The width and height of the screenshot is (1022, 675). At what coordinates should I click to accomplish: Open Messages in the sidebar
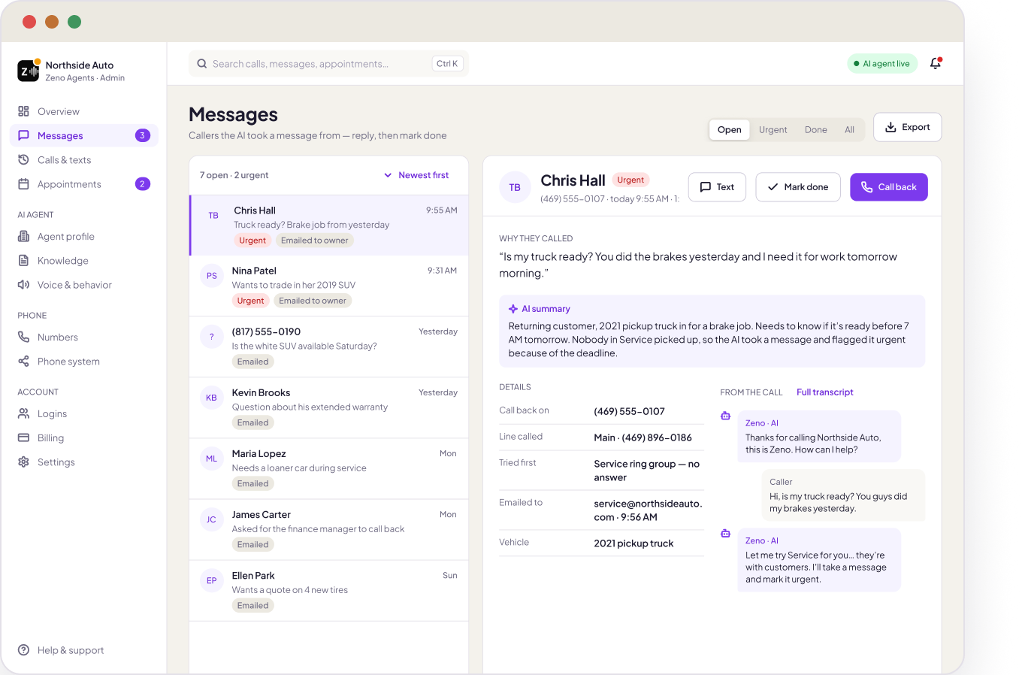[84, 135]
